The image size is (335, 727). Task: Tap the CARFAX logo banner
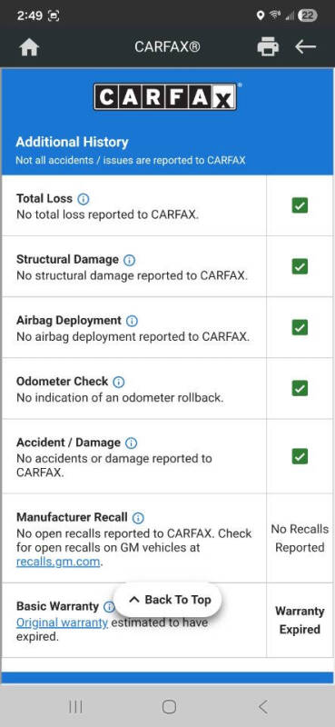point(165,96)
